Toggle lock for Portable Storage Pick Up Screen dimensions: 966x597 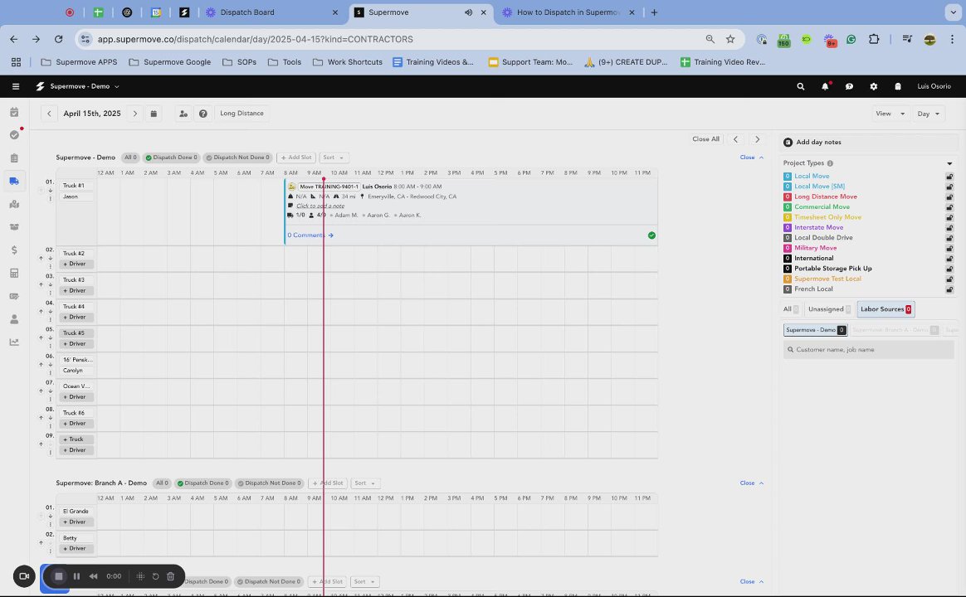tap(949, 269)
